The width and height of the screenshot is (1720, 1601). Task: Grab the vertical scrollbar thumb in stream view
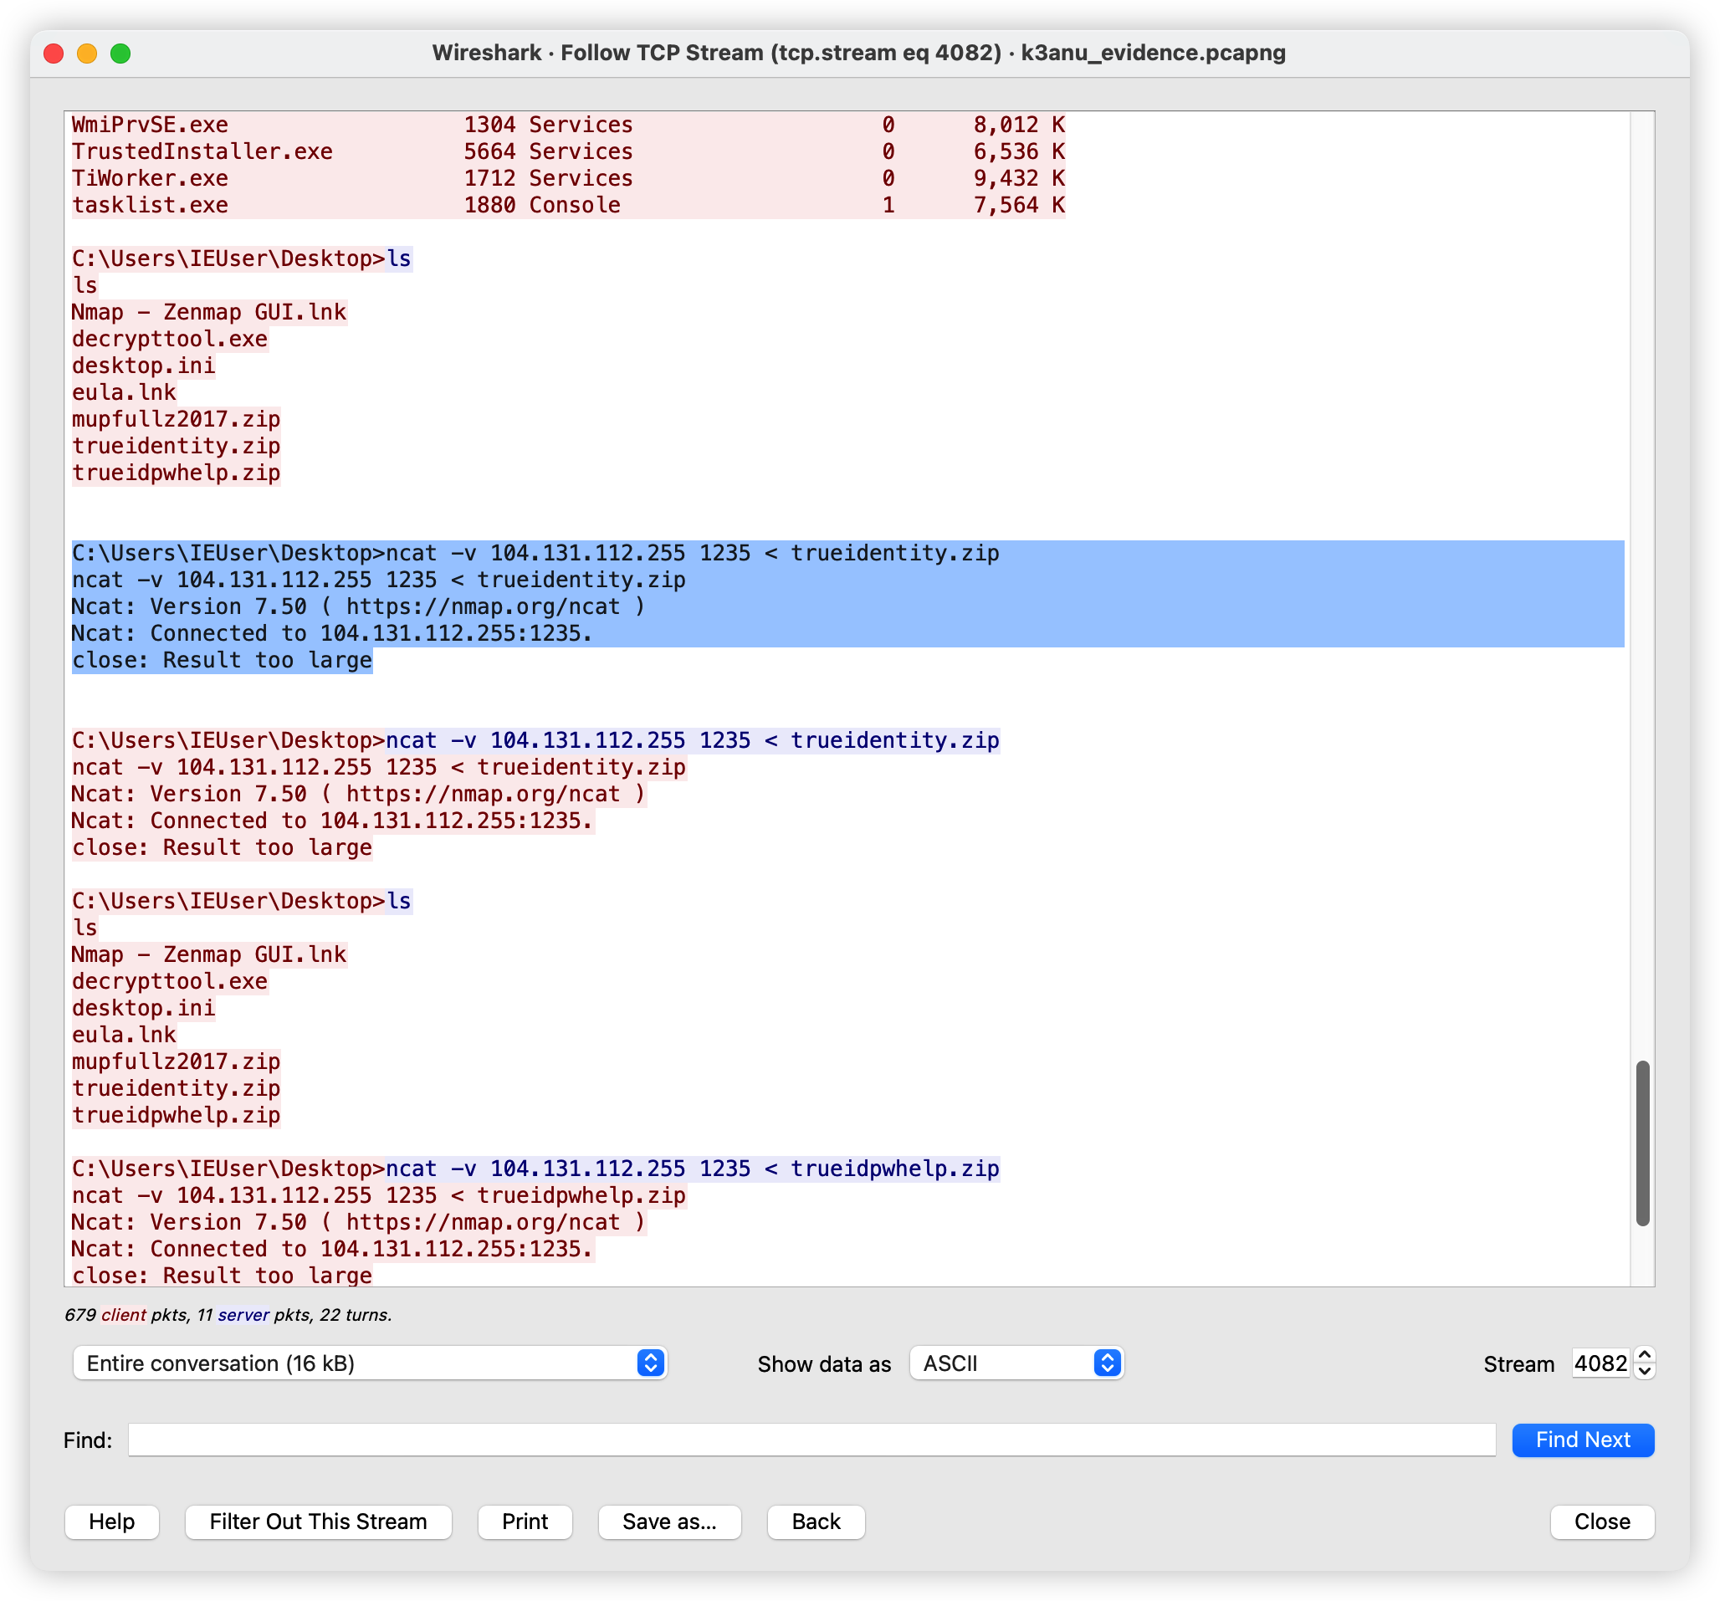pyautogui.click(x=1643, y=1143)
